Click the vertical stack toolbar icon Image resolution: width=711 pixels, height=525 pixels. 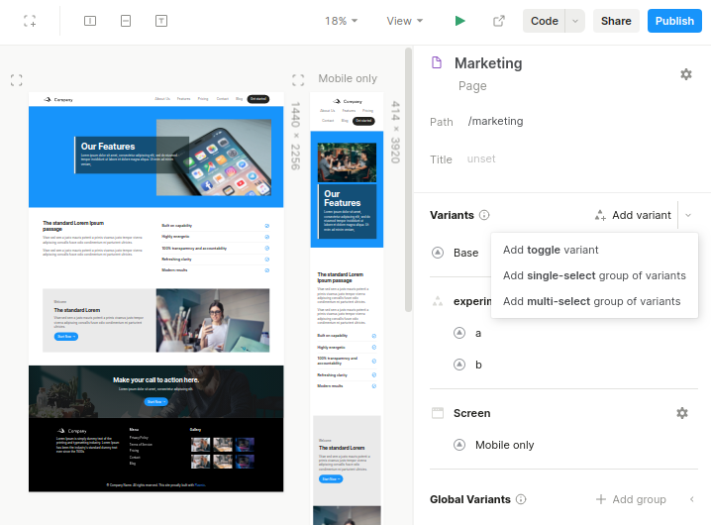(125, 21)
